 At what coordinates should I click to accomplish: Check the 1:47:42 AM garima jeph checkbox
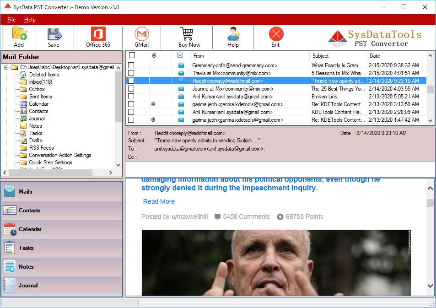(x=131, y=120)
